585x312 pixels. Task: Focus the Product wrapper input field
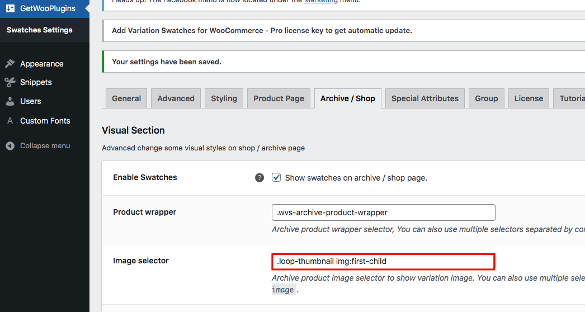pyautogui.click(x=384, y=212)
